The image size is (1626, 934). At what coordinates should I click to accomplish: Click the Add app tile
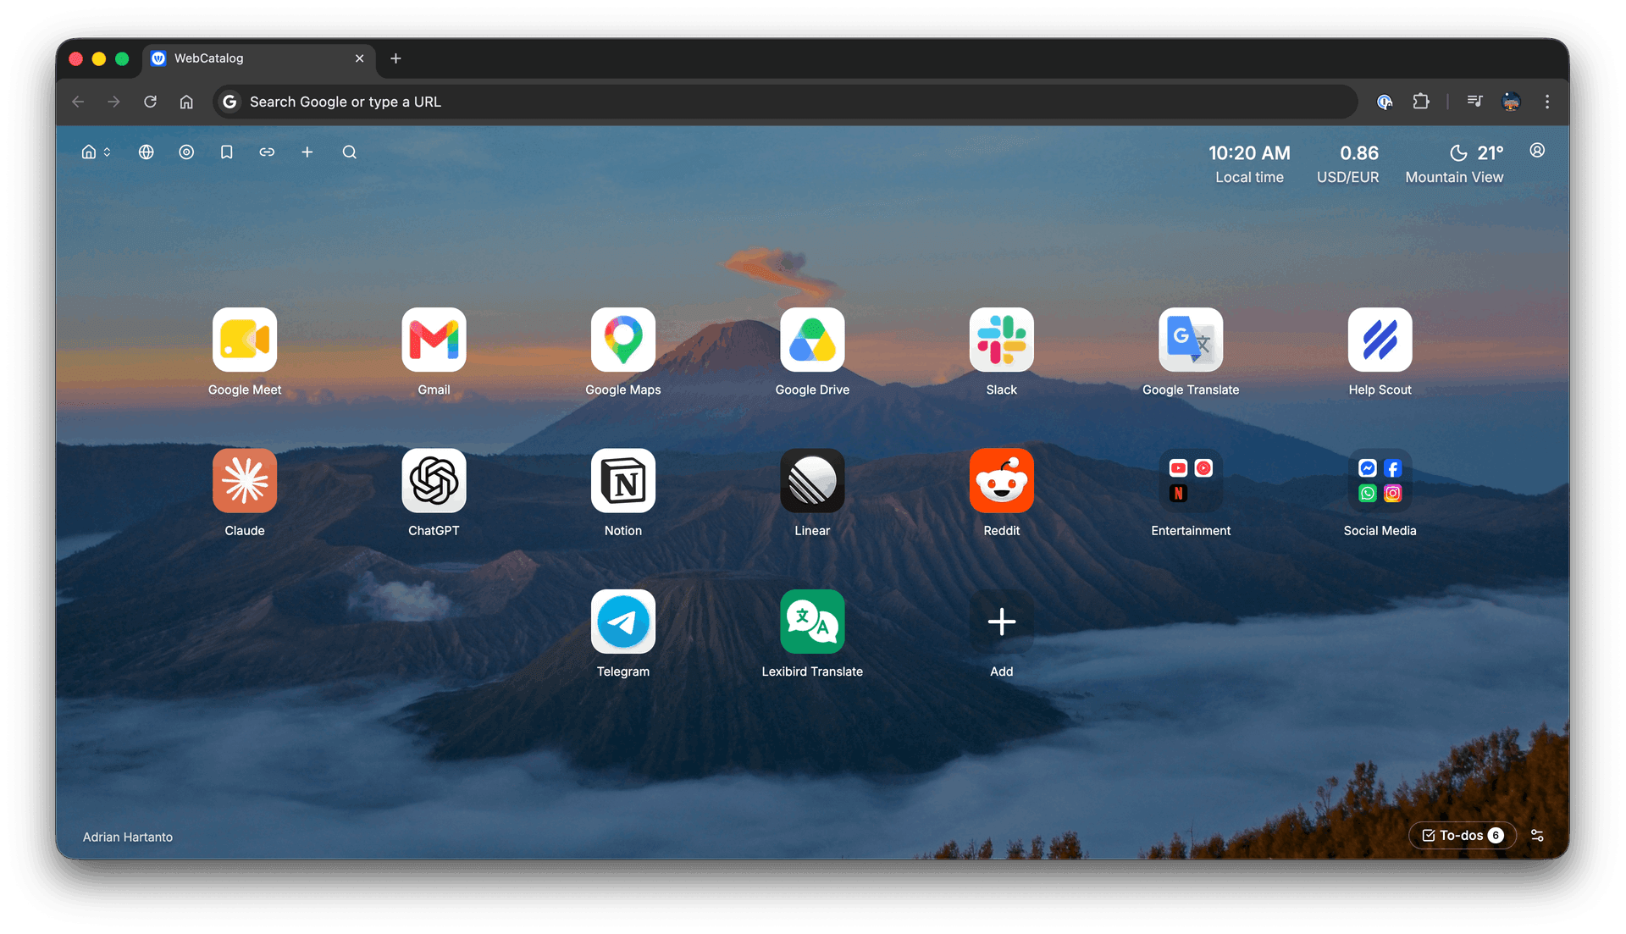click(1002, 622)
